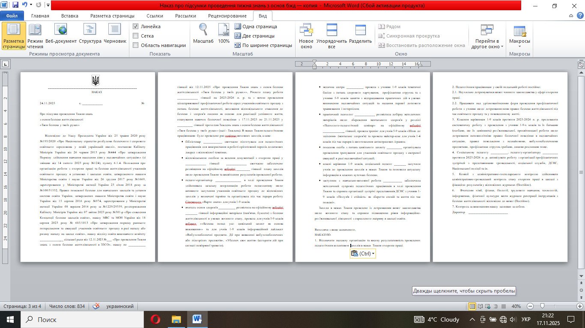The width and height of the screenshot is (585, 328).
Task: Switch to Черновик draft view
Action: (115, 30)
